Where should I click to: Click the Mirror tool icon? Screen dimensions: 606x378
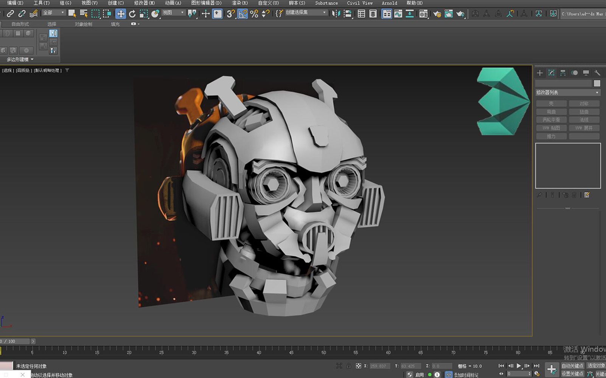(335, 14)
